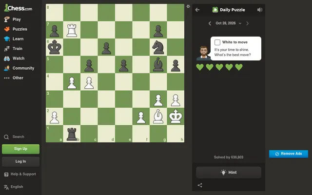
Task: Click the Daily Puzzle header icon
Action: tap(215, 10)
